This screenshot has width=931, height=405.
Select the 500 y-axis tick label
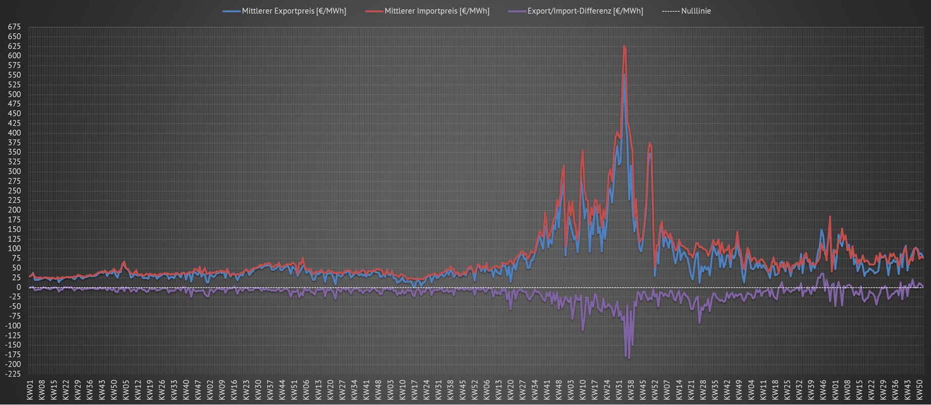click(14, 95)
